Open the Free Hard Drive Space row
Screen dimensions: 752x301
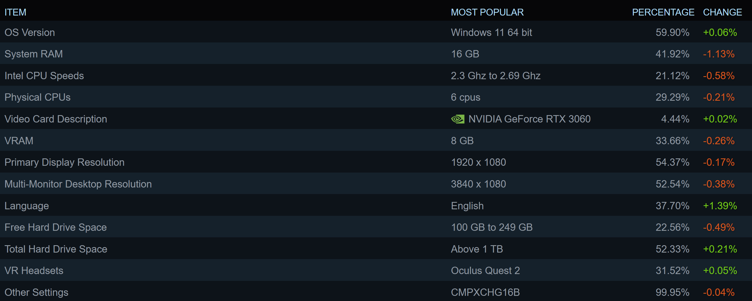(55, 227)
